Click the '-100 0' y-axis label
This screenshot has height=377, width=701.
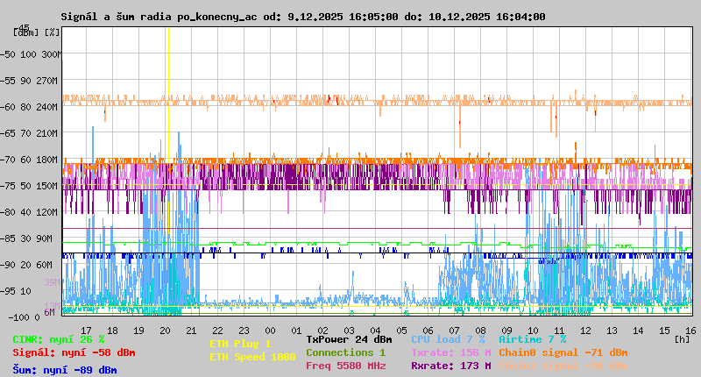pyautogui.click(x=24, y=317)
